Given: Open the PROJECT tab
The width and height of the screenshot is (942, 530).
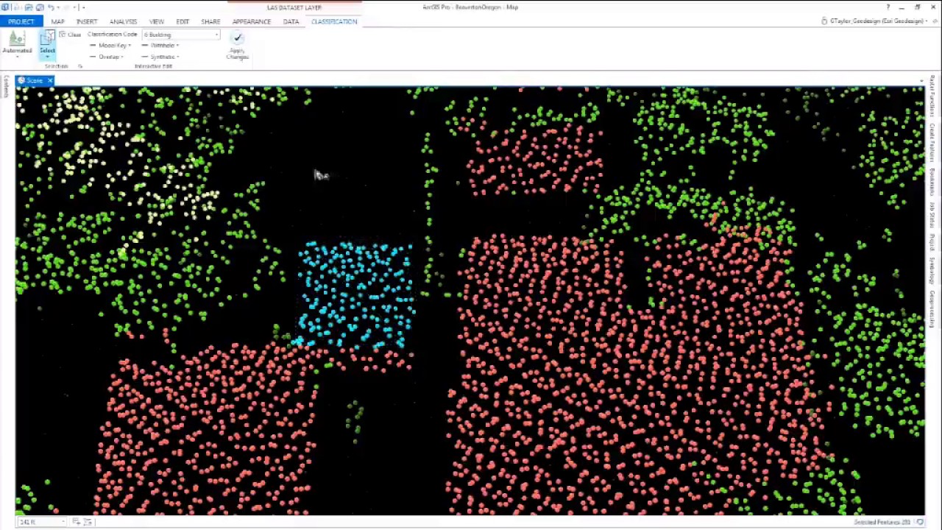Looking at the screenshot, I should [x=21, y=21].
